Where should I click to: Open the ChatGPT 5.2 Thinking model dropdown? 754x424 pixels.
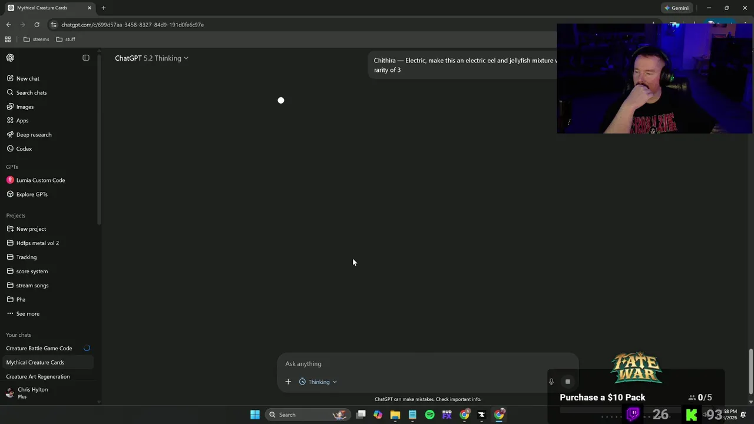151,58
